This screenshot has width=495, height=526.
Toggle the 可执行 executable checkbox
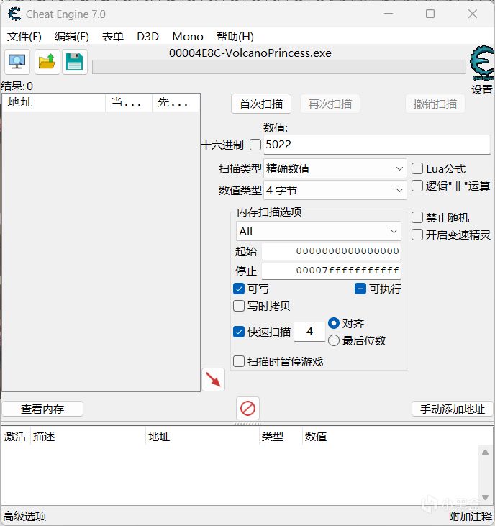(x=360, y=289)
